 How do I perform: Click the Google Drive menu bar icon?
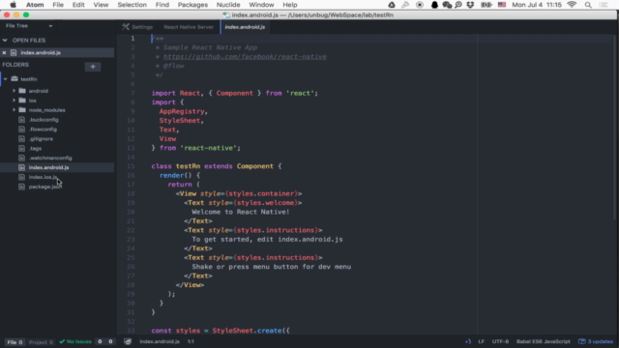coord(392,5)
